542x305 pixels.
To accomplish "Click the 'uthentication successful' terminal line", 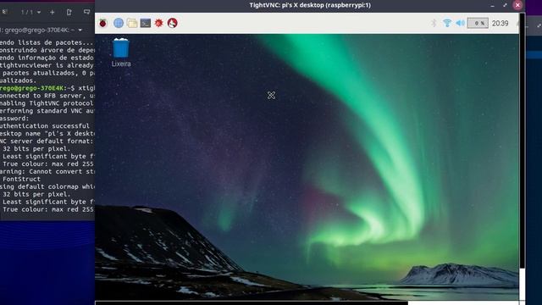I will [45, 126].
